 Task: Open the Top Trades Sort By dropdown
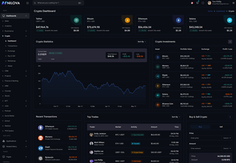point(176,117)
